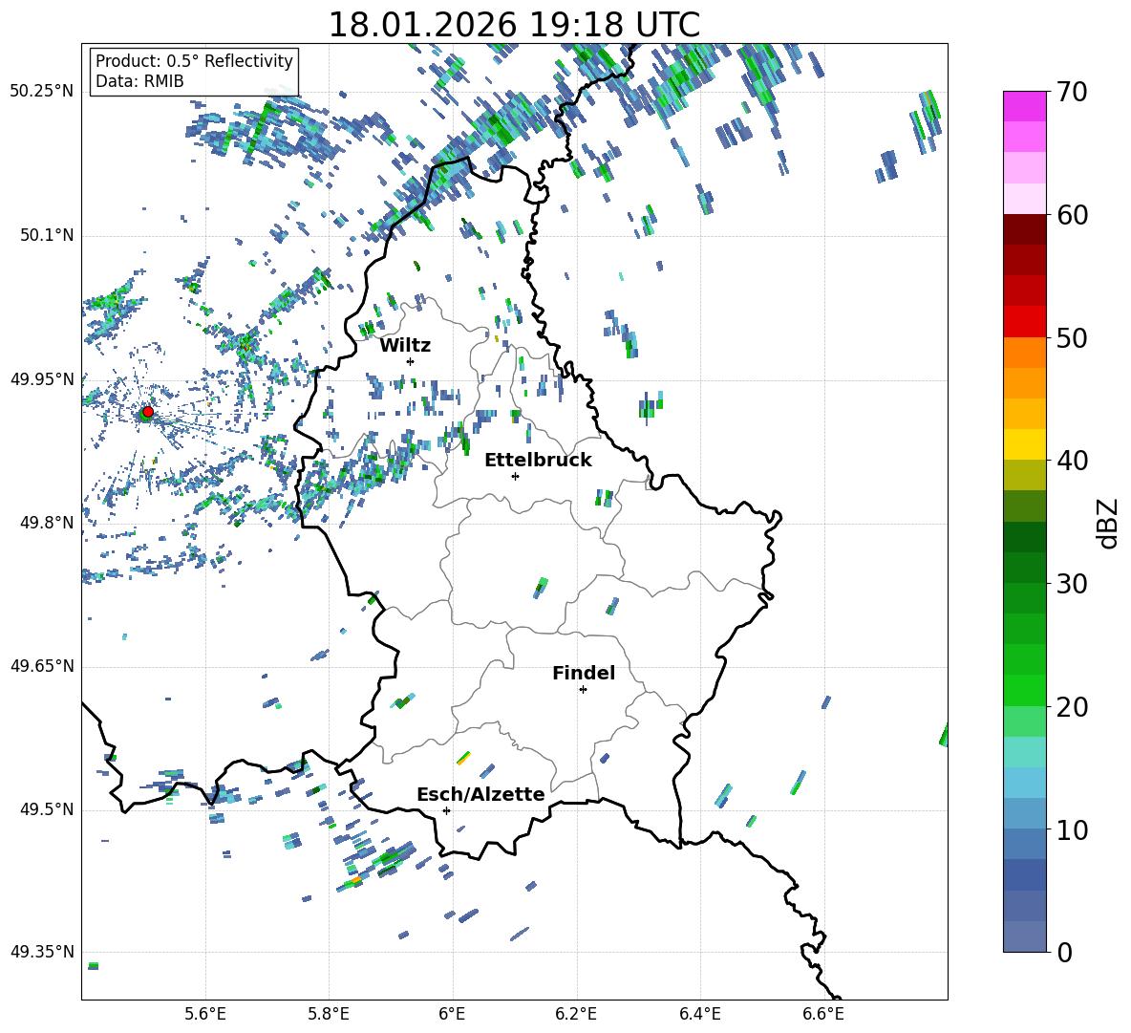Pick the bright red colorbar segment at 50 dBZ
Image resolution: width=1131 pixels, height=1033 pixels.
[1025, 322]
